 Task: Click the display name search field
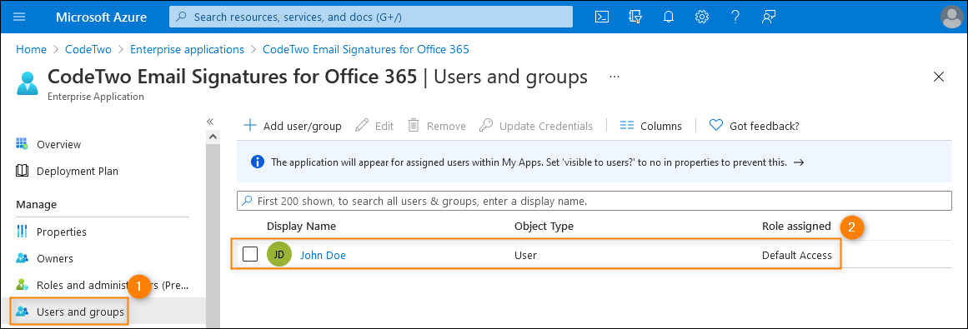click(594, 202)
